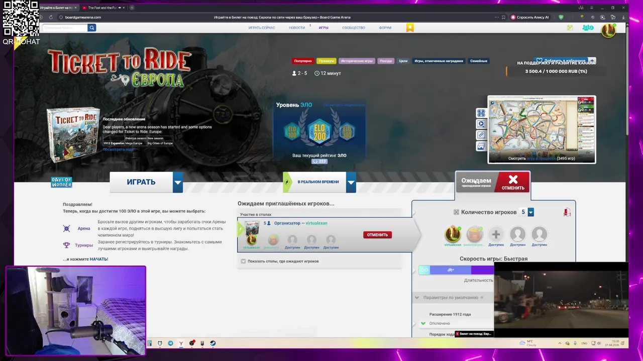Click the search magnifier button in the site header
This screenshot has width=643, height=361.
[91, 28]
